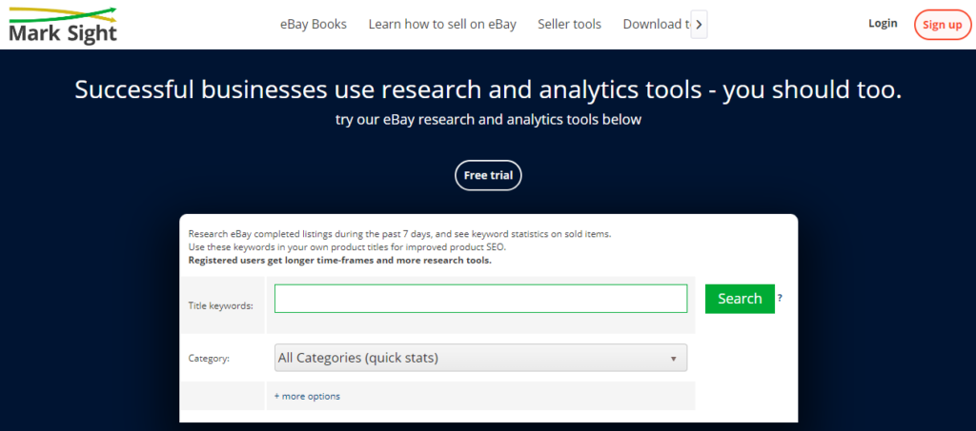Open the partially visible Download menu item

(654, 24)
